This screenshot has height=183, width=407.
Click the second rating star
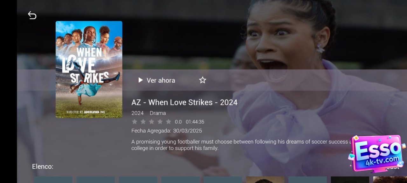pyautogui.click(x=143, y=122)
